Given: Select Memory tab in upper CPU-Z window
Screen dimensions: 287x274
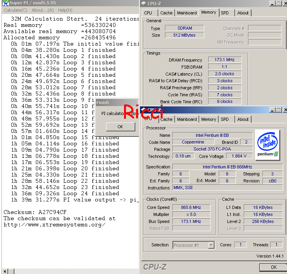Looking at the screenshot, I should [209, 12].
